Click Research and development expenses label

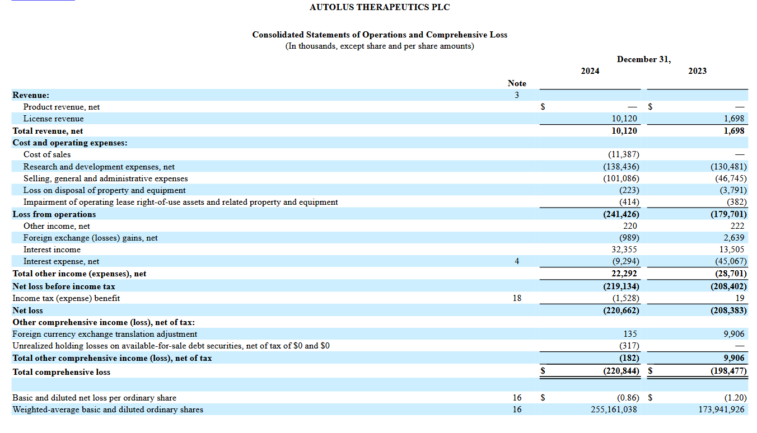(x=99, y=167)
